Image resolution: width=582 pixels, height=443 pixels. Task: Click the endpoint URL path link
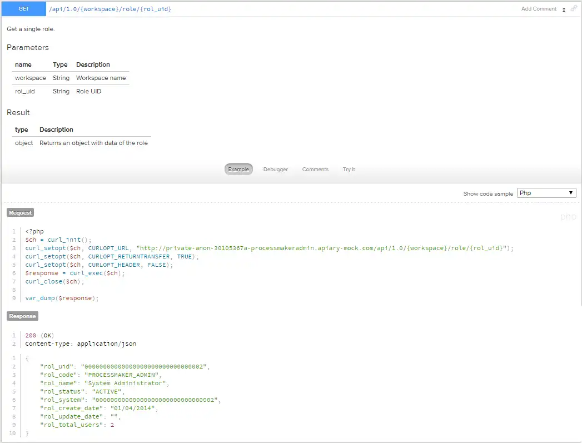click(x=109, y=9)
